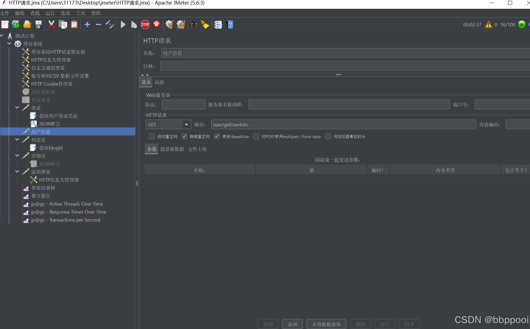The height and width of the screenshot is (329, 530).
Task: Click the broom Reset Search icon
Action: pyautogui.click(x=205, y=25)
